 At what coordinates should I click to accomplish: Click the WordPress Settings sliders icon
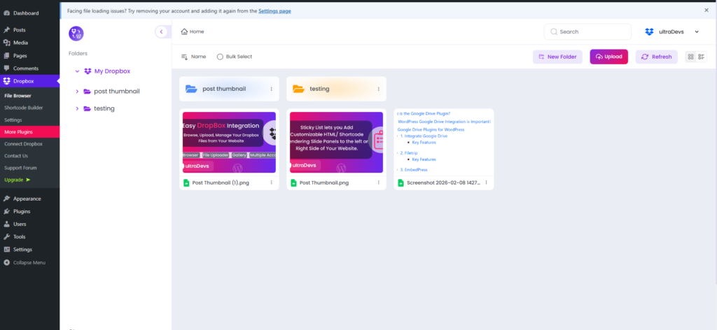click(7, 250)
